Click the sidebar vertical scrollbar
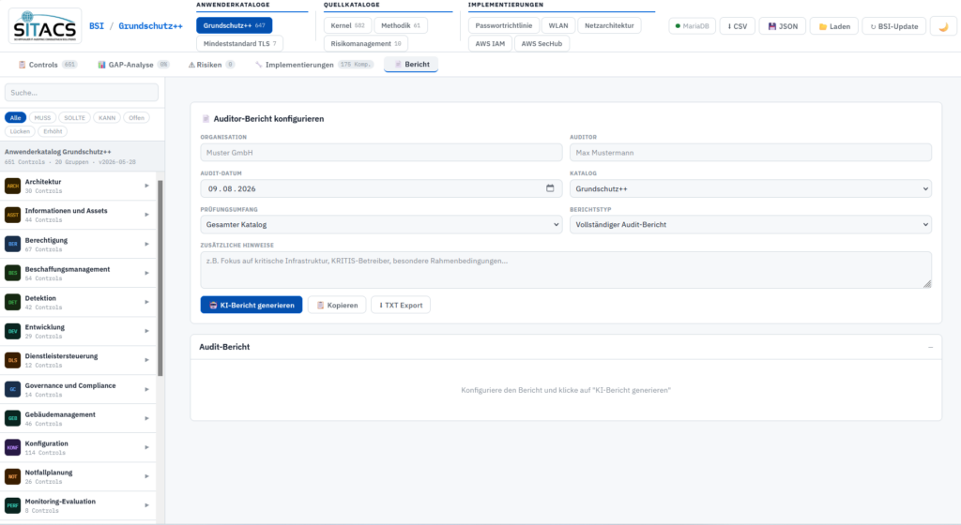Viewport: 961px width, 525px height. (x=160, y=278)
